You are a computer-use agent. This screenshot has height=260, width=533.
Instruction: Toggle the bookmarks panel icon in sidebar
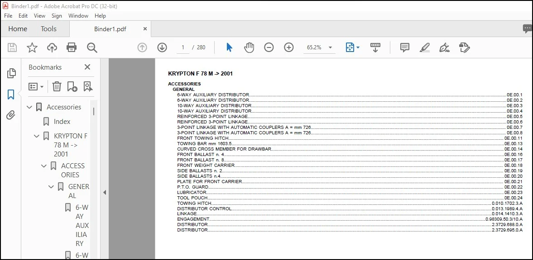click(x=11, y=95)
